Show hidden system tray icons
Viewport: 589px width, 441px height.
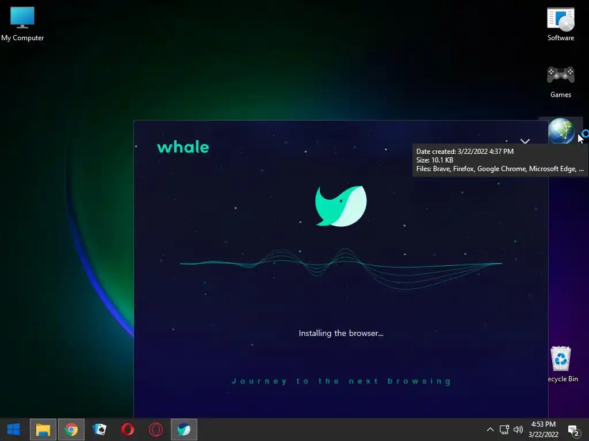(x=490, y=430)
